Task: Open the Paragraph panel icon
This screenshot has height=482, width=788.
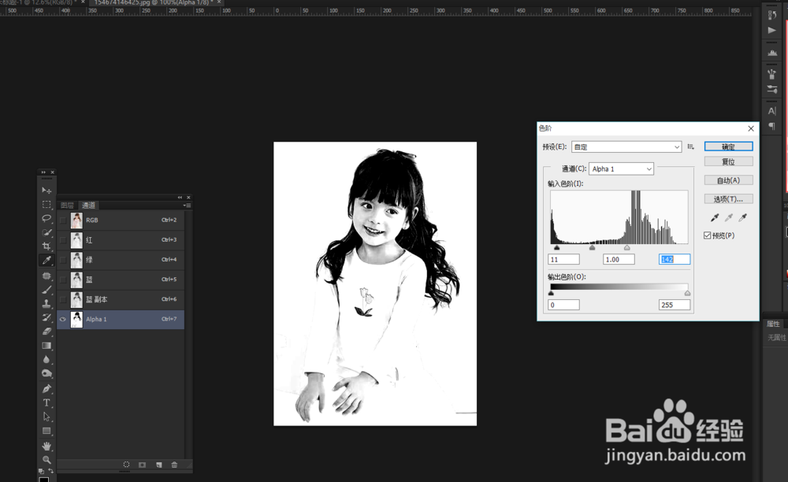Action: tap(772, 126)
